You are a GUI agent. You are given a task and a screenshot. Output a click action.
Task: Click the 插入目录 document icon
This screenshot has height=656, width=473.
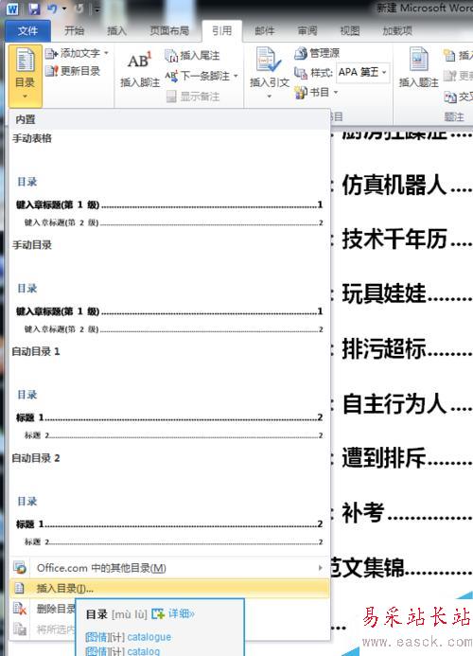coord(20,588)
